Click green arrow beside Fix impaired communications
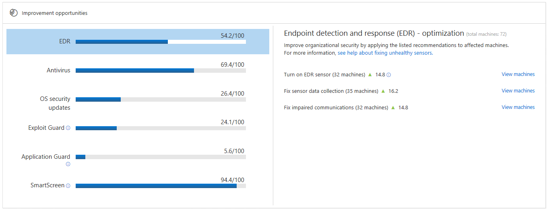Image resolution: width=547 pixels, height=211 pixels. [x=393, y=107]
